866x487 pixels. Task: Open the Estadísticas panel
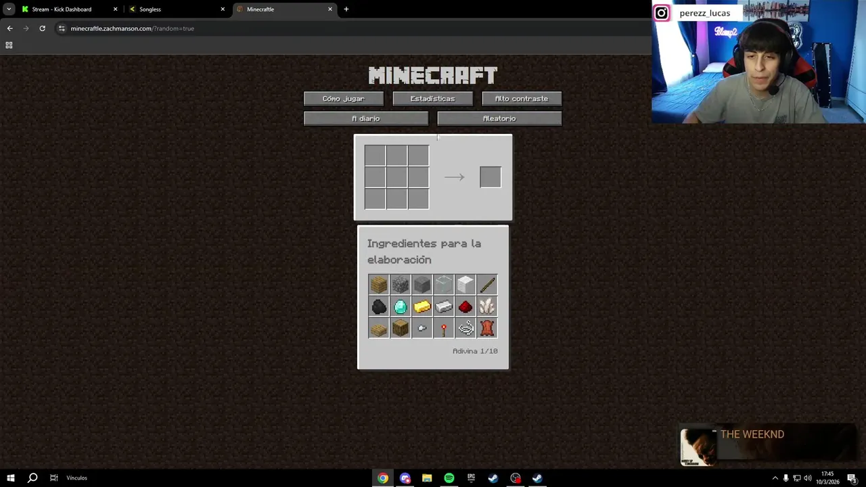click(x=432, y=99)
